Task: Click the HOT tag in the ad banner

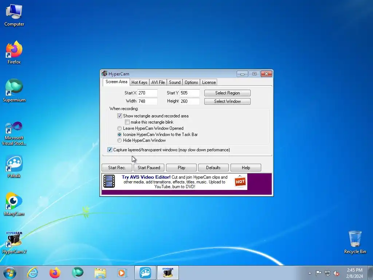Action: pyautogui.click(x=240, y=182)
